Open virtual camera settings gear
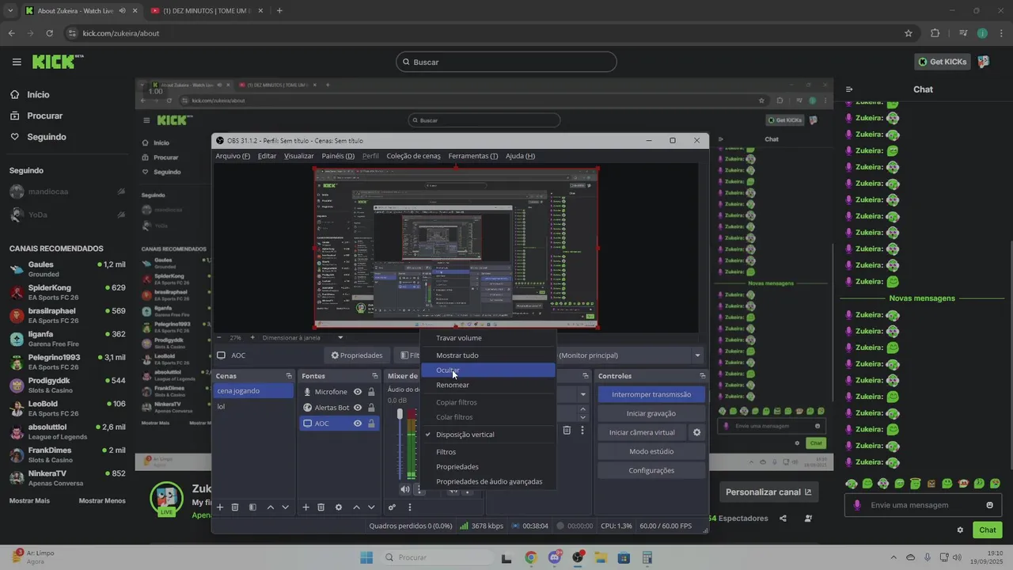The width and height of the screenshot is (1013, 570). [696, 432]
